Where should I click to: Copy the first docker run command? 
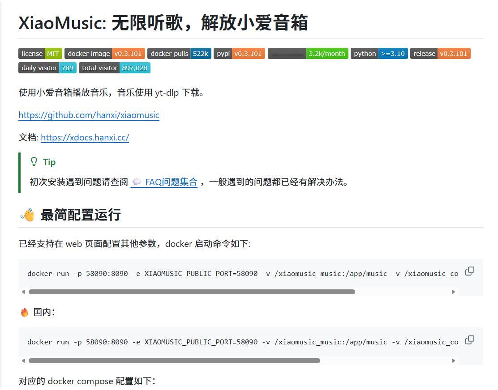[x=469, y=271]
